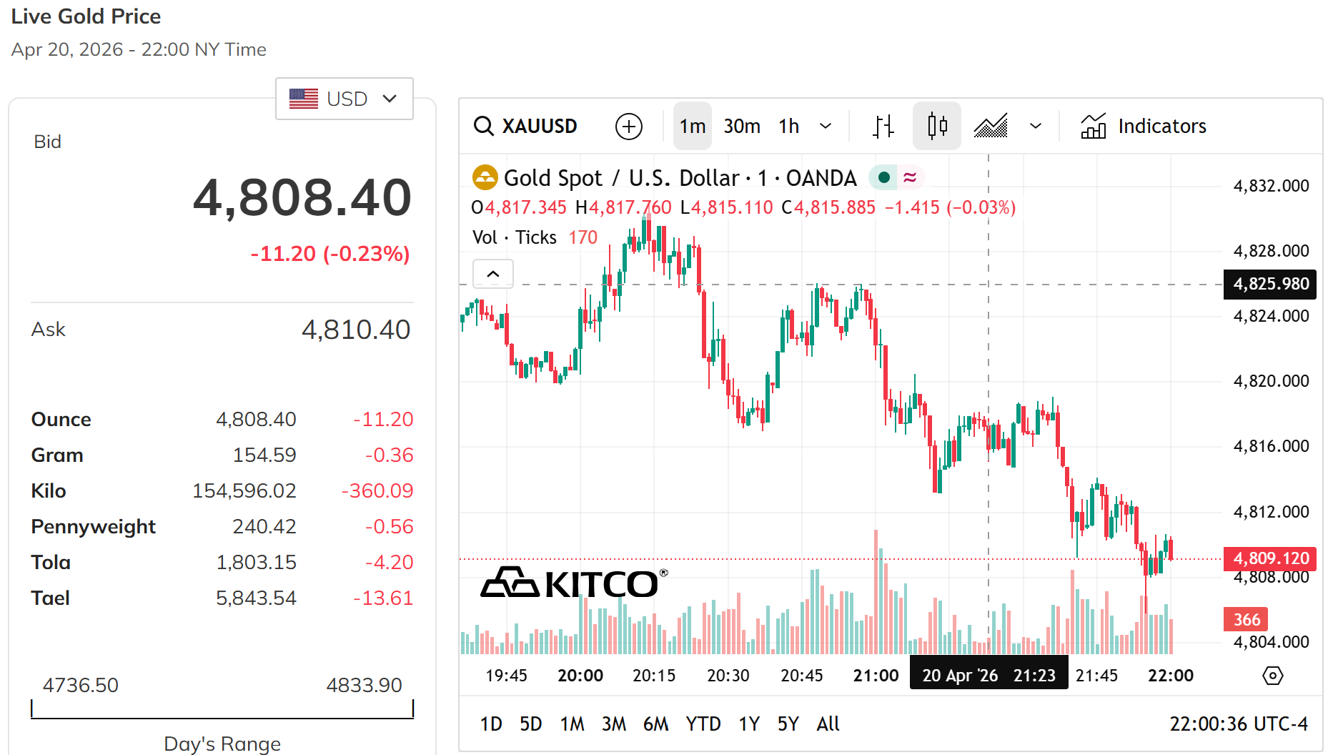Collapse the chart legend chevron

(x=493, y=274)
